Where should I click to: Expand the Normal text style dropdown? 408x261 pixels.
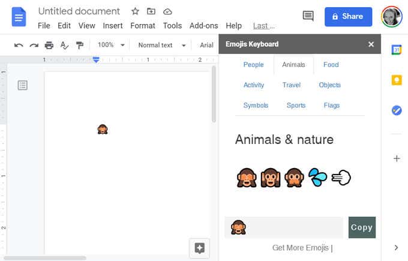point(161,45)
